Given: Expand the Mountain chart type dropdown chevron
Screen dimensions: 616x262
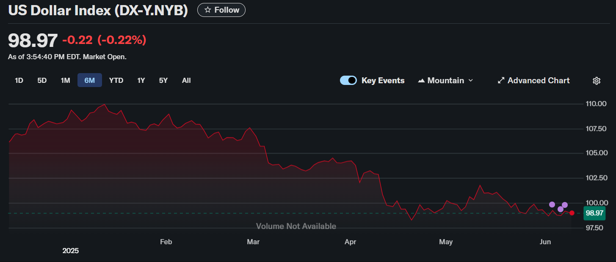Looking at the screenshot, I should [x=471, y=80].
